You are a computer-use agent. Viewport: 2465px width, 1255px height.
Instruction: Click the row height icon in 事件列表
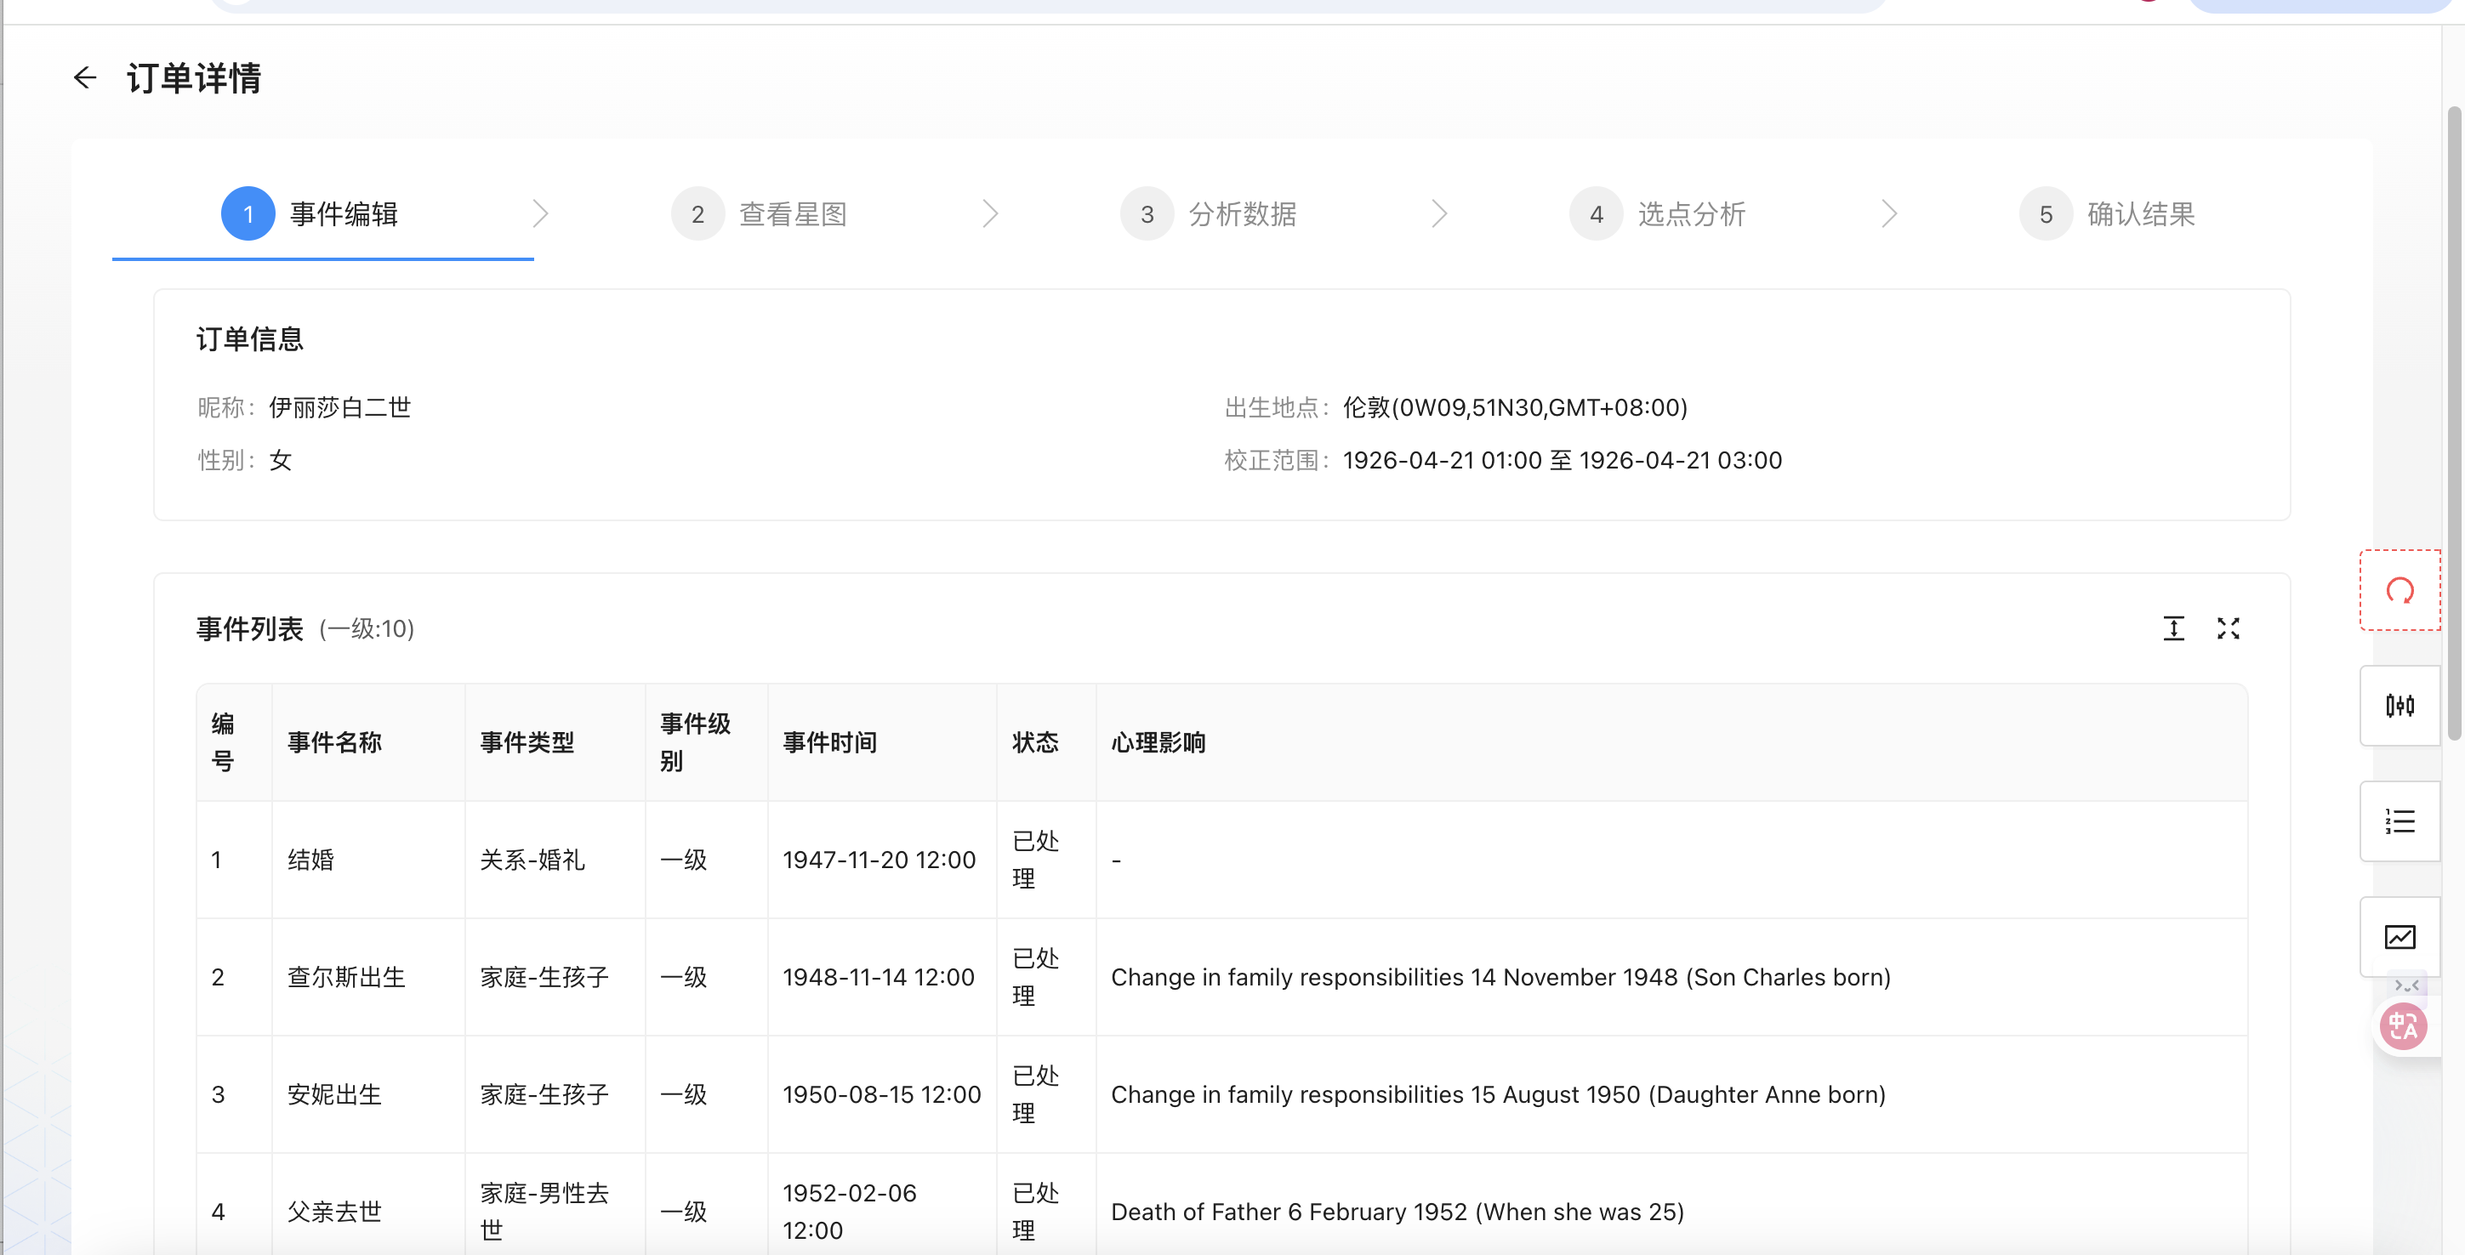[2173, 628]
